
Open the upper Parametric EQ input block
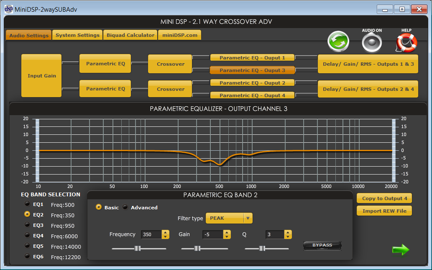click(105, 64)
